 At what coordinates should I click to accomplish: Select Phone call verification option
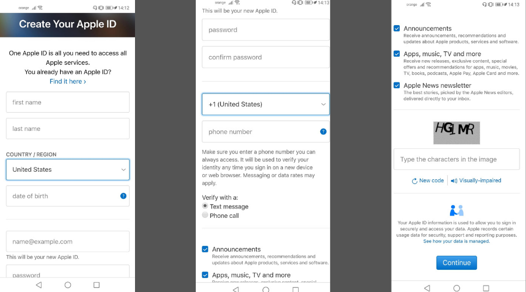[205, 215]
